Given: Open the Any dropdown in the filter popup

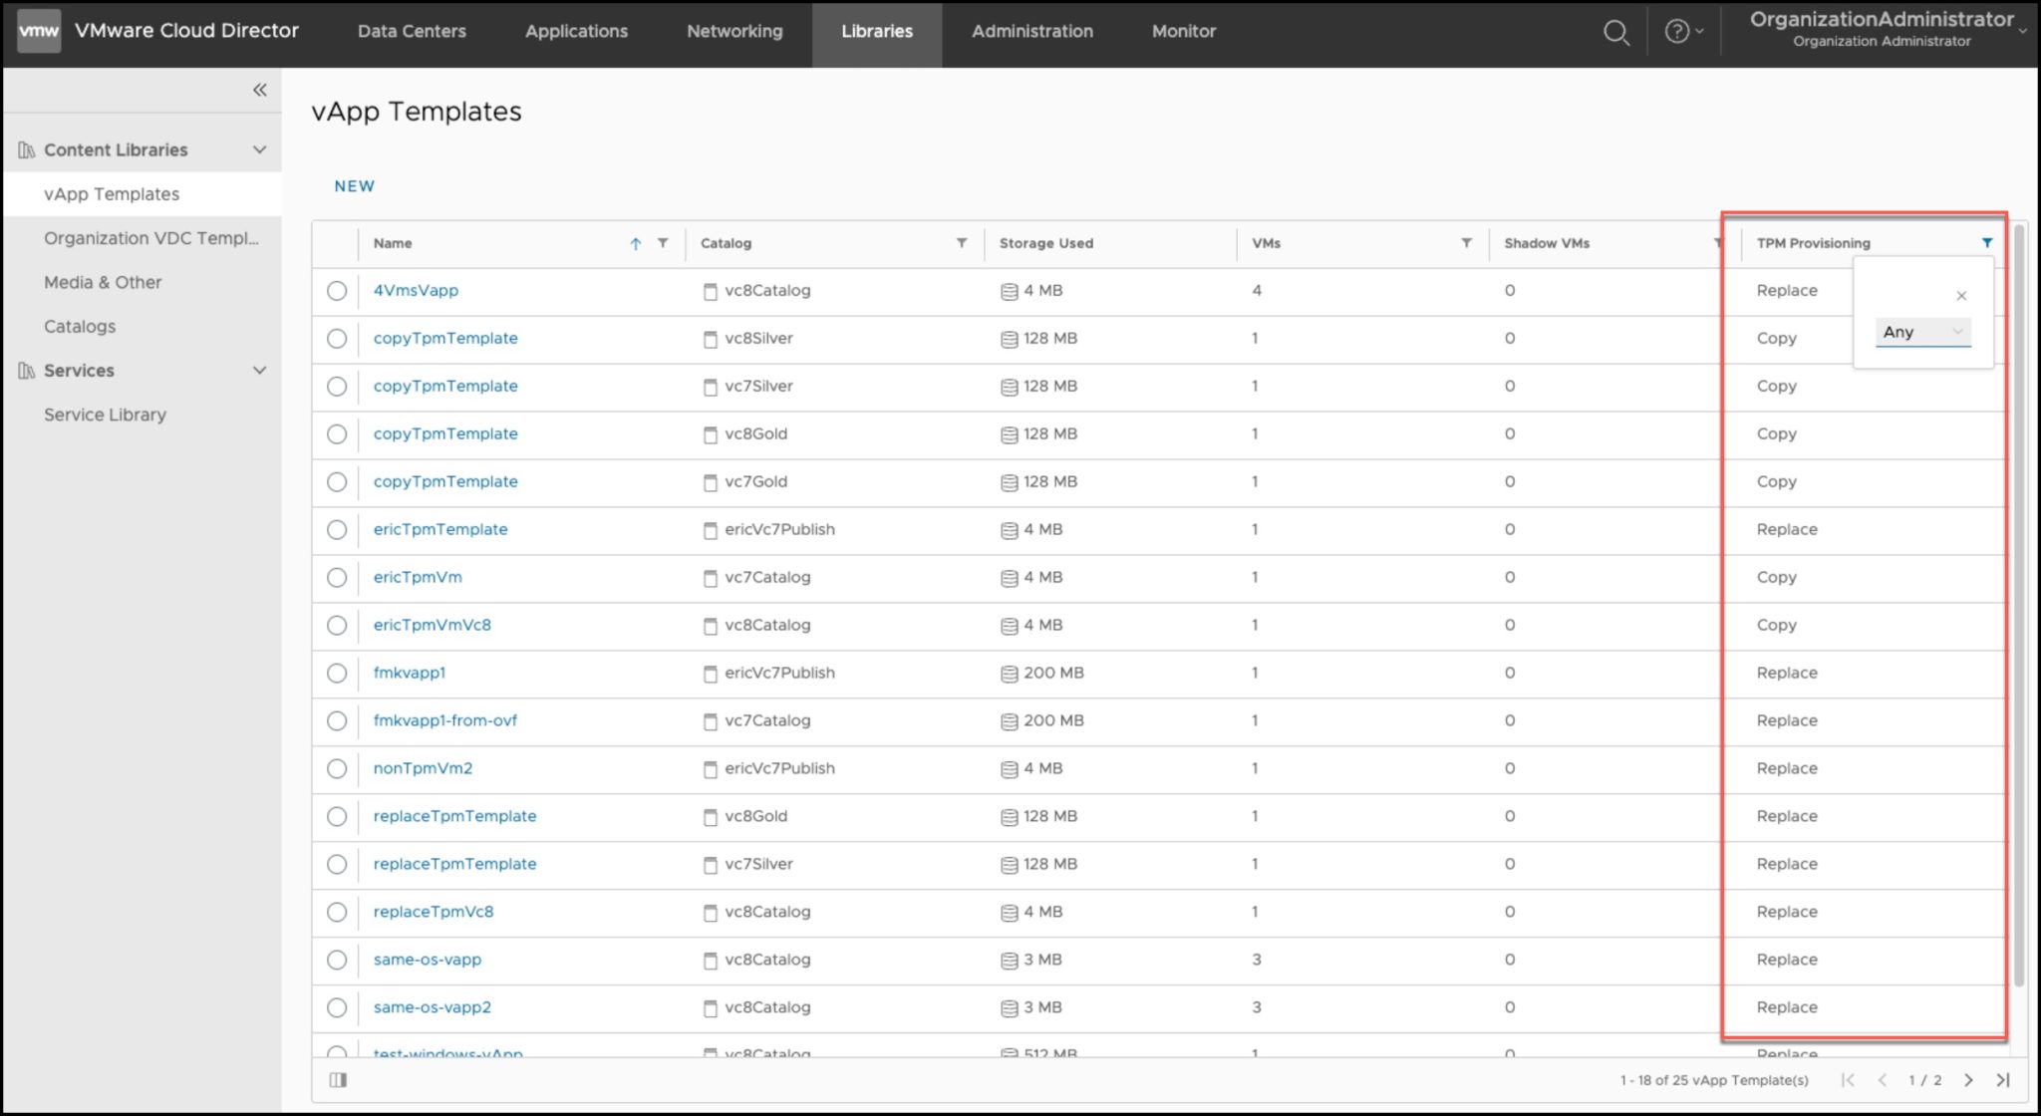Looking at the screenshot, I should [1921, 332].
